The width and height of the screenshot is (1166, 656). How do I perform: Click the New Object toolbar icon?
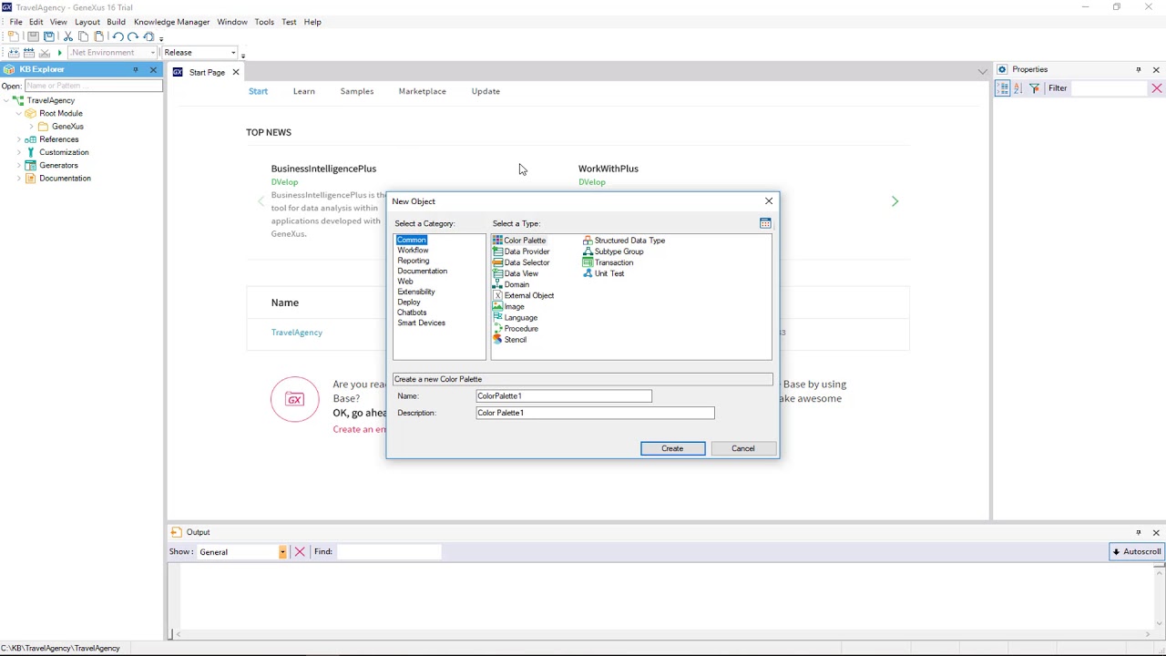click(x=15, y=36)
